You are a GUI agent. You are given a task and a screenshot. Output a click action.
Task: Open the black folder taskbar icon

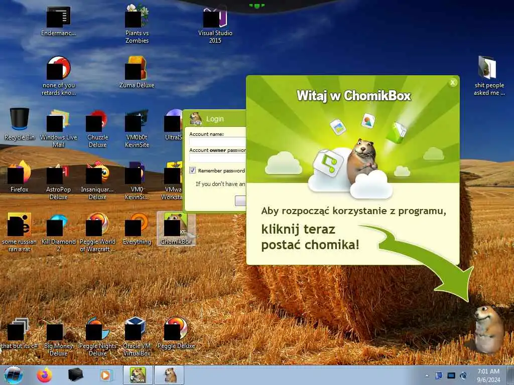pos(75,375)
